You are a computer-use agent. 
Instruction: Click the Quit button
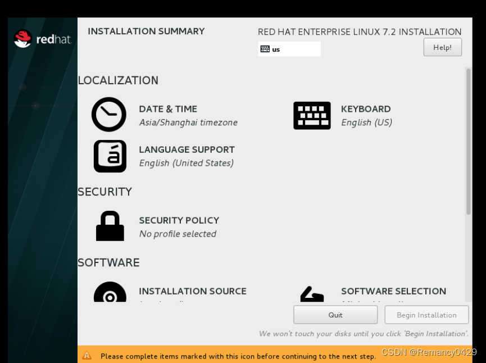[335, 315]
